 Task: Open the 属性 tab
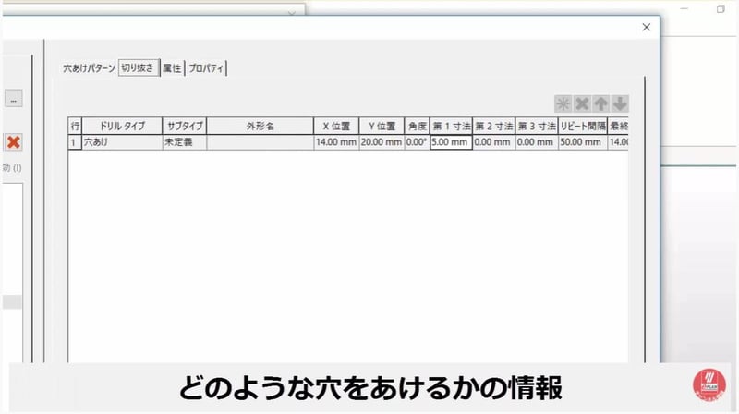tap(172, 68)
